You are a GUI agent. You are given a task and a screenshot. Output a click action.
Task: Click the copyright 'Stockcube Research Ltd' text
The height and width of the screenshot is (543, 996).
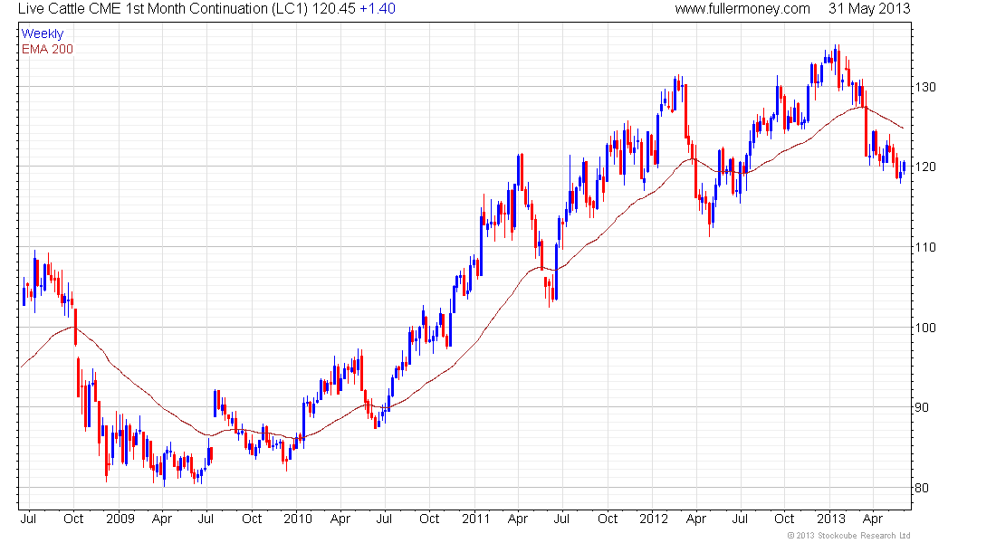[x=848, y=536]
